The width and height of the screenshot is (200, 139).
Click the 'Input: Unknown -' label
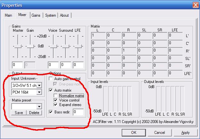[x=24, y=78]
